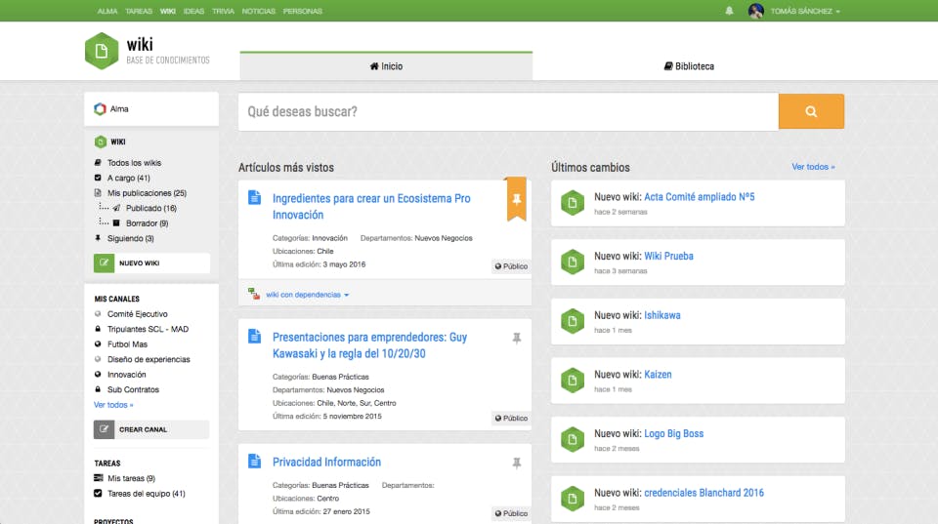Click the green hexagon icon beside Kaizen
The height and width of the screenshot is (524, 938).
click(x=573, y=380)
